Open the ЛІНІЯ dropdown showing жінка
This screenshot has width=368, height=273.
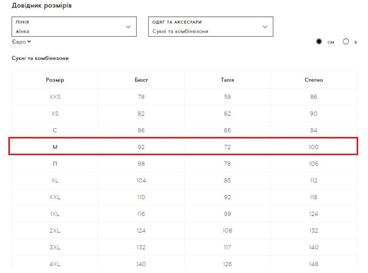point(74,27)
